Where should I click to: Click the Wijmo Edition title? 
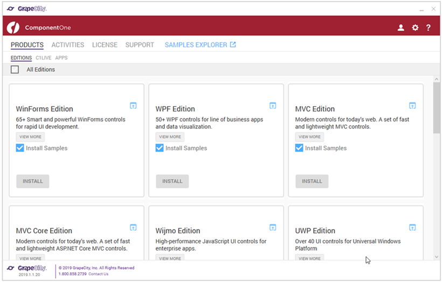point(178,231)
